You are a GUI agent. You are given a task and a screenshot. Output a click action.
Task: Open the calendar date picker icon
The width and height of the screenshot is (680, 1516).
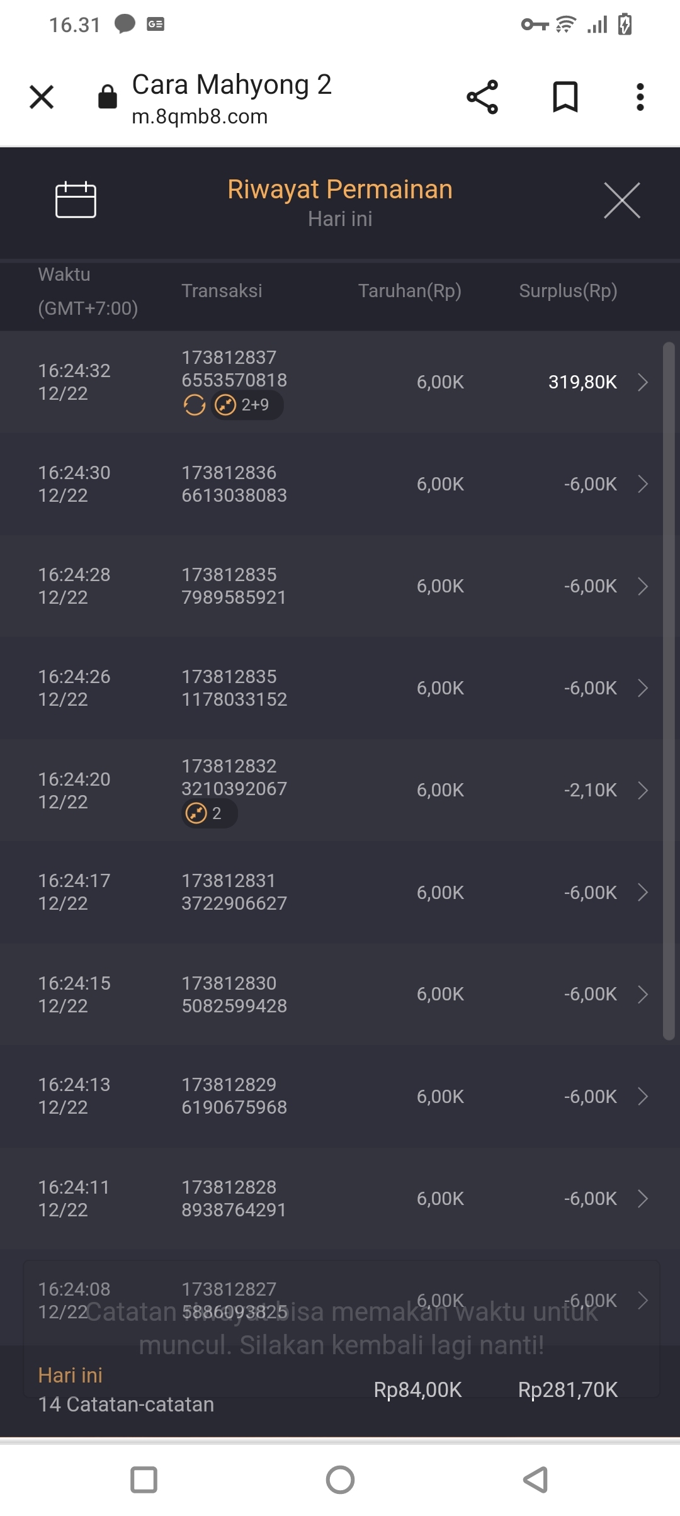(76, 200)
